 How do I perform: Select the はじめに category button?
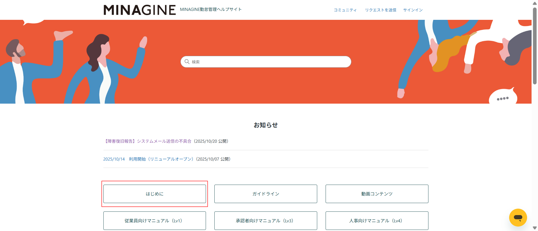[x=155, y=194]
